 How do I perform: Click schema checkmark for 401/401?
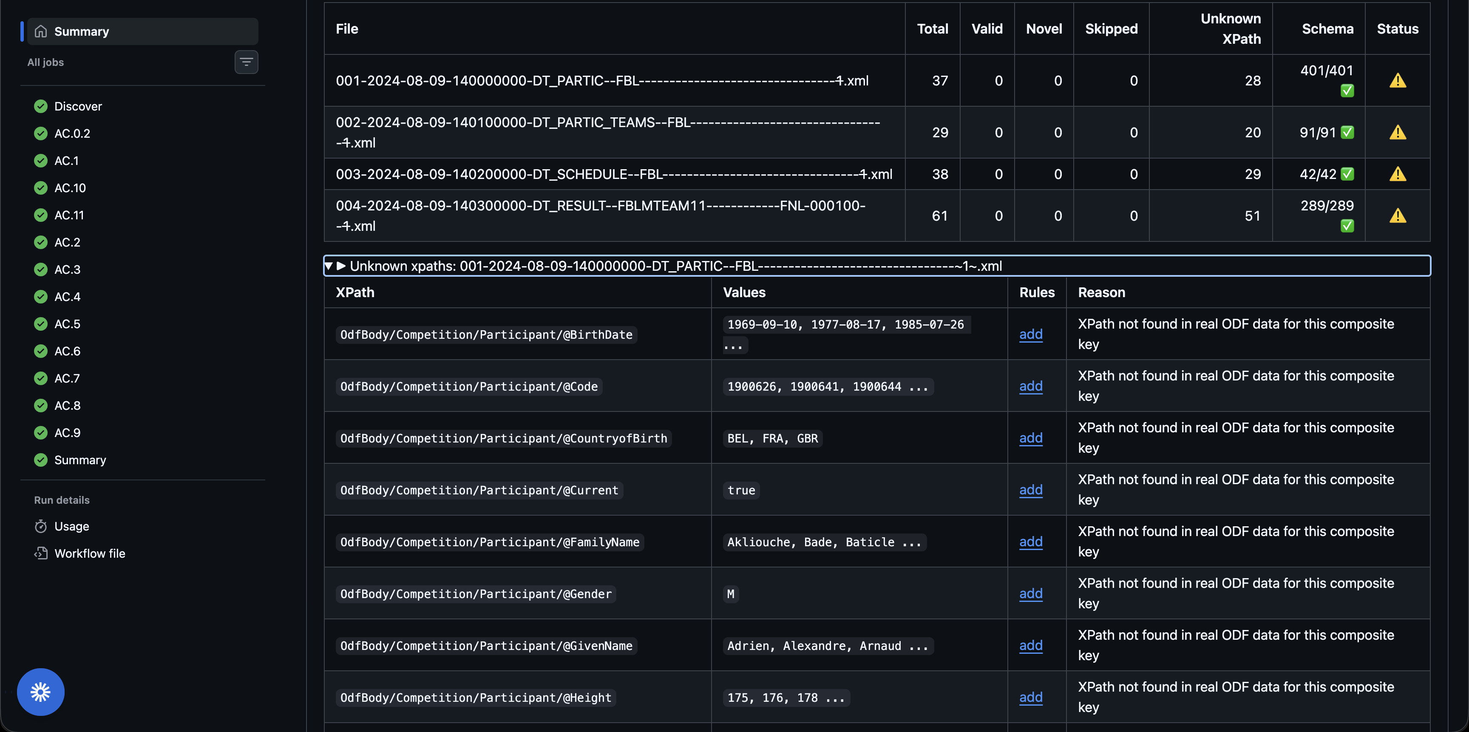pyautogui.click(x=1347, y=91)
